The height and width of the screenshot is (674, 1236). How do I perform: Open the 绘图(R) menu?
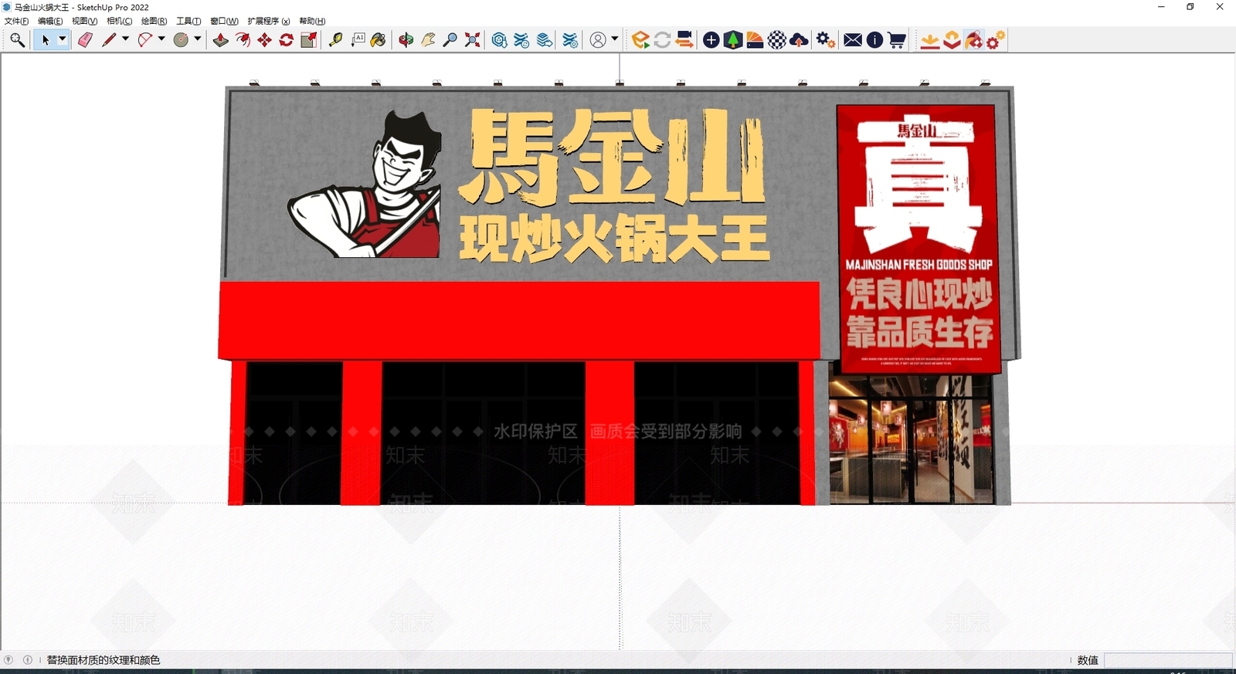click(154, 21)
